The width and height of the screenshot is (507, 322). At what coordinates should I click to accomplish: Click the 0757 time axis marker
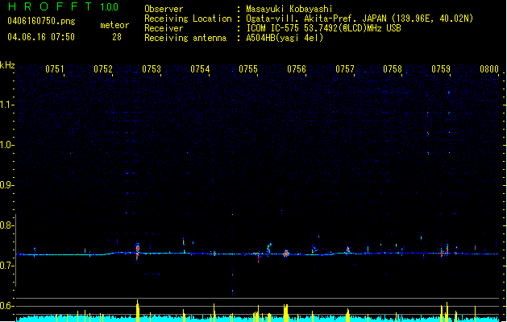(345, 69)
